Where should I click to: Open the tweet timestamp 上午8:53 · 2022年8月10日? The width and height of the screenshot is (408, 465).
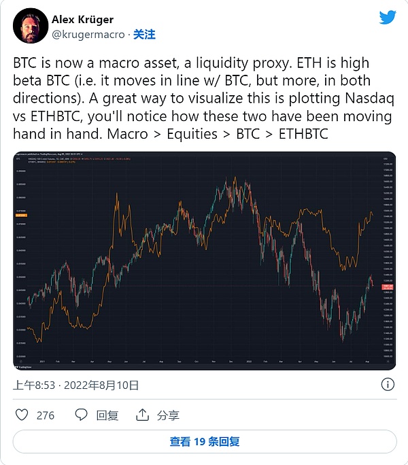pos(76,385)
